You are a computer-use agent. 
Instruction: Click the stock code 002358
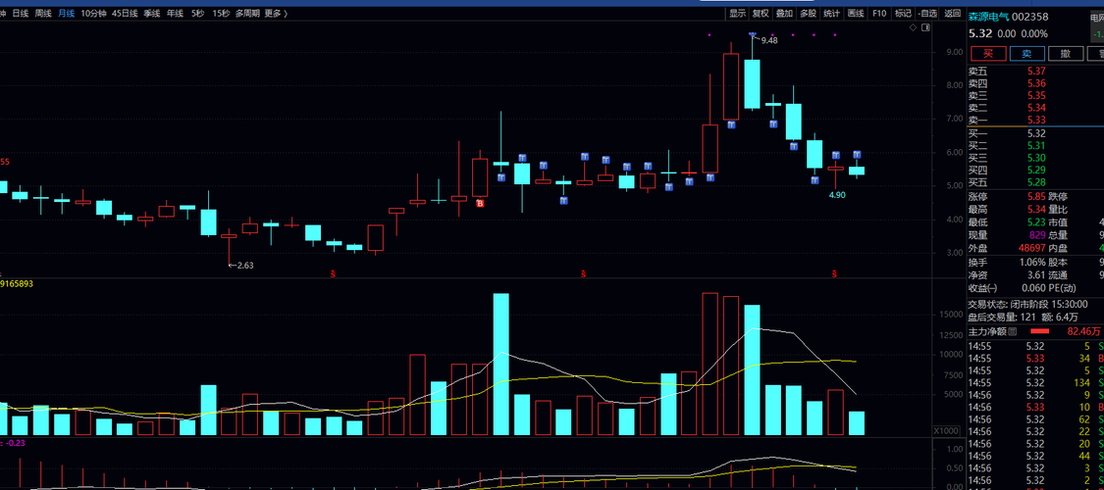pos(1030,17)
